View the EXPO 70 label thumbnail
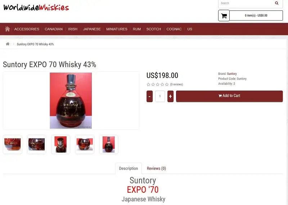Image resolution: width=288 pixels, height=205 pixels. pyautogui.click(x=13, y=144)
